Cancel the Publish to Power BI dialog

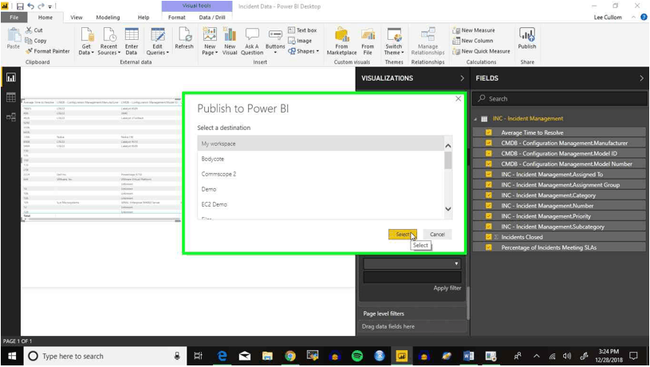click(x=437, y=235)
